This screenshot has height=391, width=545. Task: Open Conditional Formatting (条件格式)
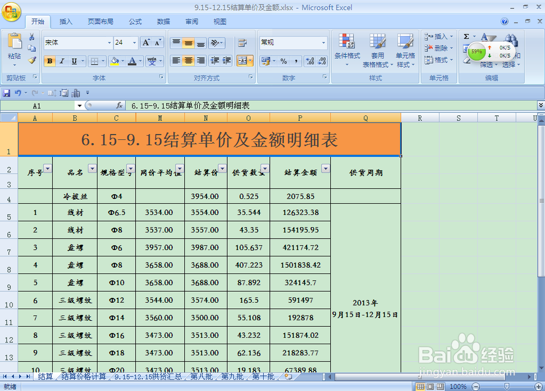click(348, 49)
